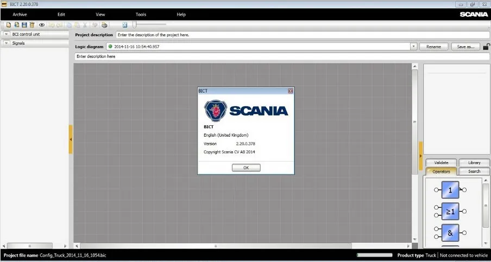Screen dimensions: 491x262
Task: Click file name Config_Truck_2014_11_16_1054.bic
Action: click(x=73, y=255)
